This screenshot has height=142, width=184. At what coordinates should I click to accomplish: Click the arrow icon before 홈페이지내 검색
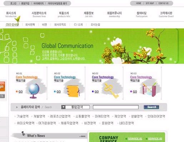pyautogui.click(x=17, y=107)
